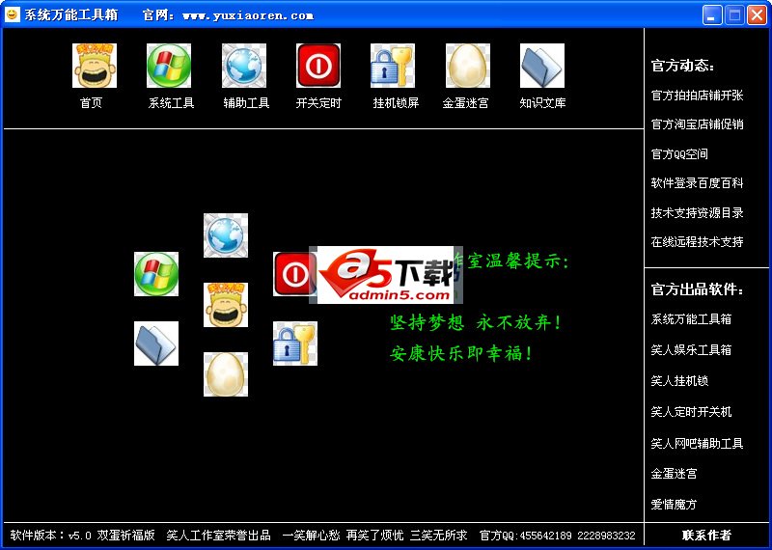Open 系统工具 Windows logo icon in top toolbar
Viewport: 772px width, 550px height.
tap(169, 66)
